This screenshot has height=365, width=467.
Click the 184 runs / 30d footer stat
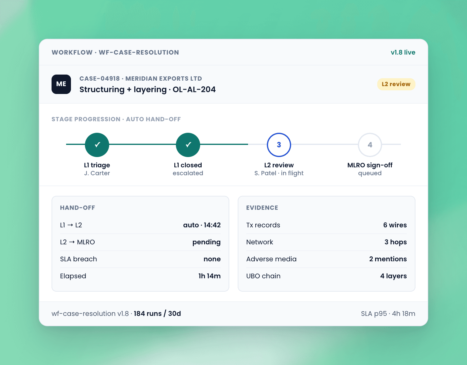pyautogui.click(x=157, y=313)
